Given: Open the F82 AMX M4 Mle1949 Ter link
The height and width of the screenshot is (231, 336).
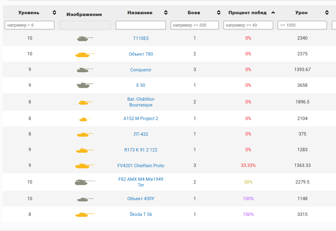Looking at the screenshot, I should pyautogui.click(x=141, y=182).
